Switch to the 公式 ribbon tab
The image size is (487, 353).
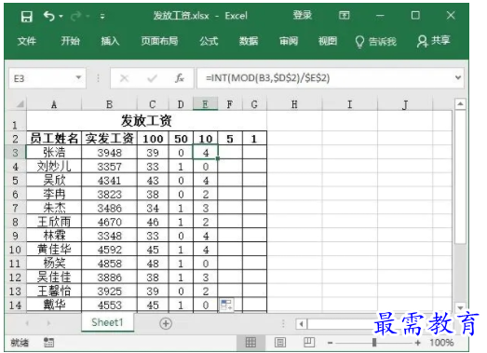pyautogui.click(x=209, y=41)
